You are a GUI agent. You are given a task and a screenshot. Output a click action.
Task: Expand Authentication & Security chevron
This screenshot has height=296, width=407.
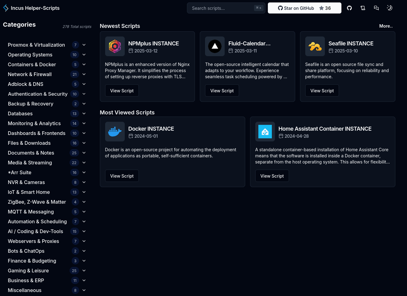tap(84, 94)
